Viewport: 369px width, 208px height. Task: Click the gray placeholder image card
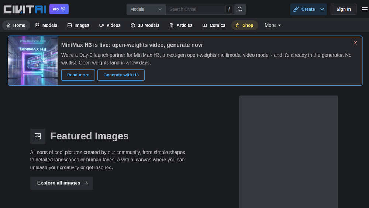[x=289, y=152]
